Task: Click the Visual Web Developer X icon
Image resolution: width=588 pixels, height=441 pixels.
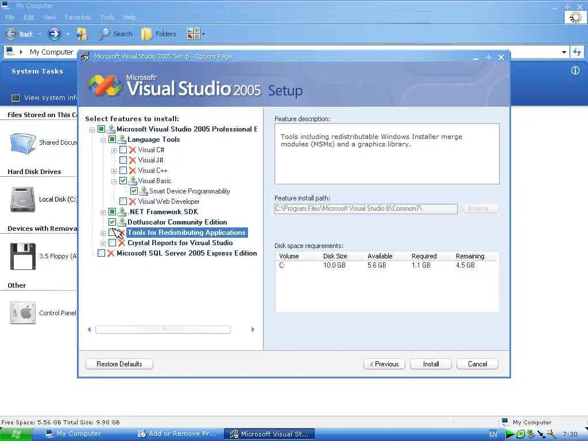Action: tap(133, 202)
